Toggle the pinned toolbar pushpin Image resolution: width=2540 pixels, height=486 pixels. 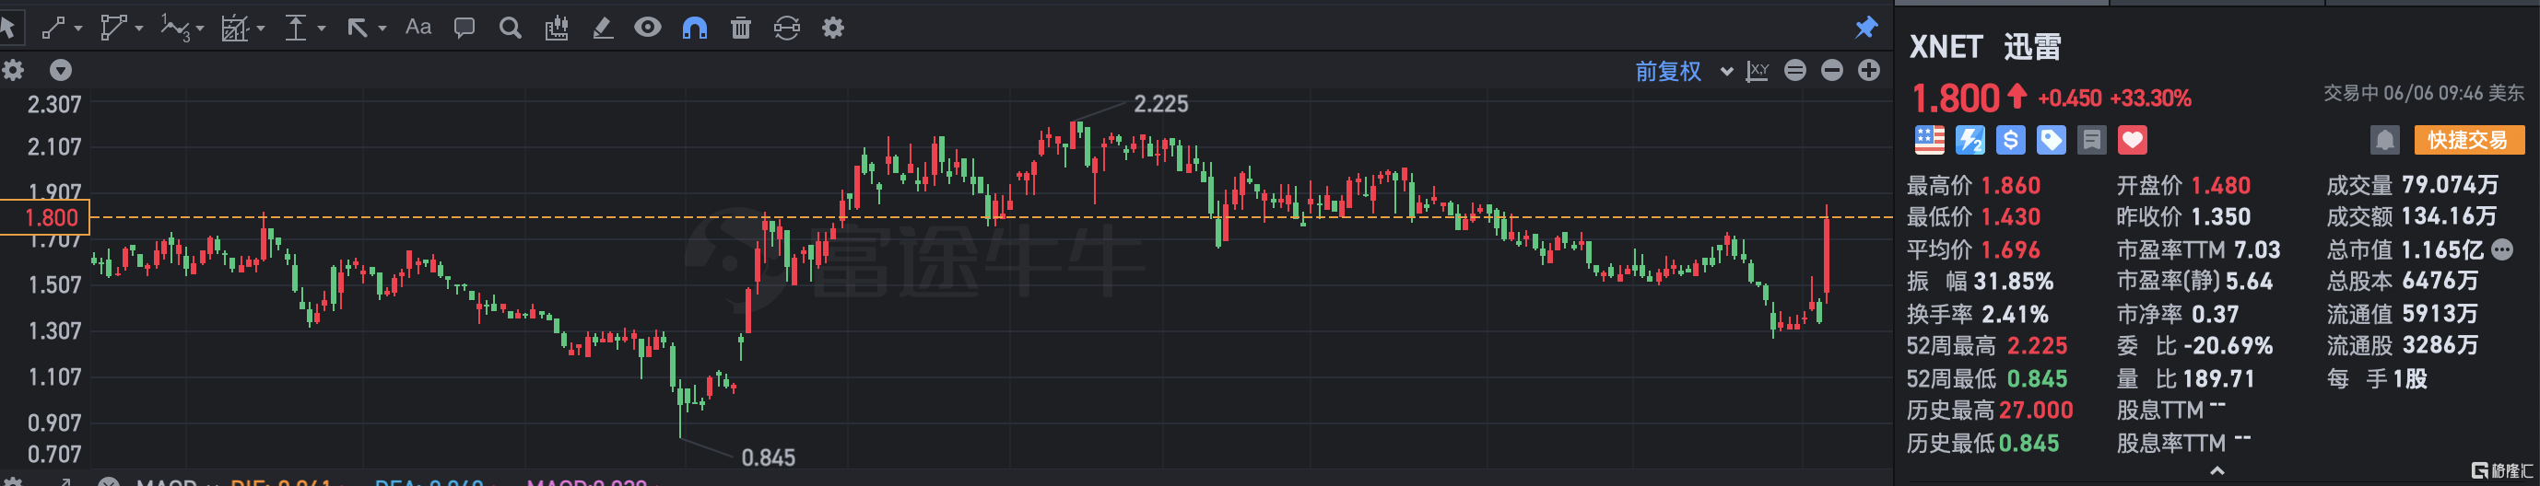tap(1865, 28)
